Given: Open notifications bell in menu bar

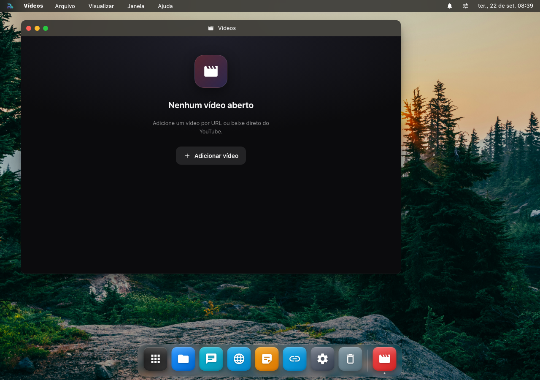Looking at the screenshot, I should [x=450, y=6].
